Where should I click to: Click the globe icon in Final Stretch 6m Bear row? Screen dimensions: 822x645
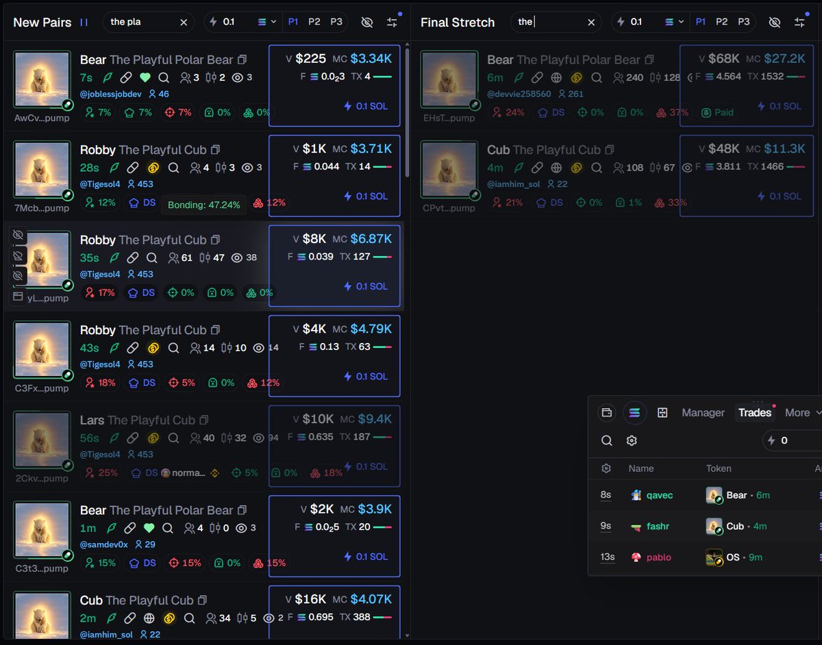click(556, 77)
